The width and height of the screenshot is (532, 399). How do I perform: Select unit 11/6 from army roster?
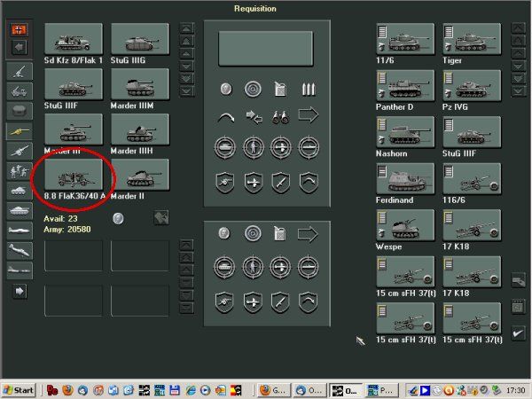click(x=405, y=39)
